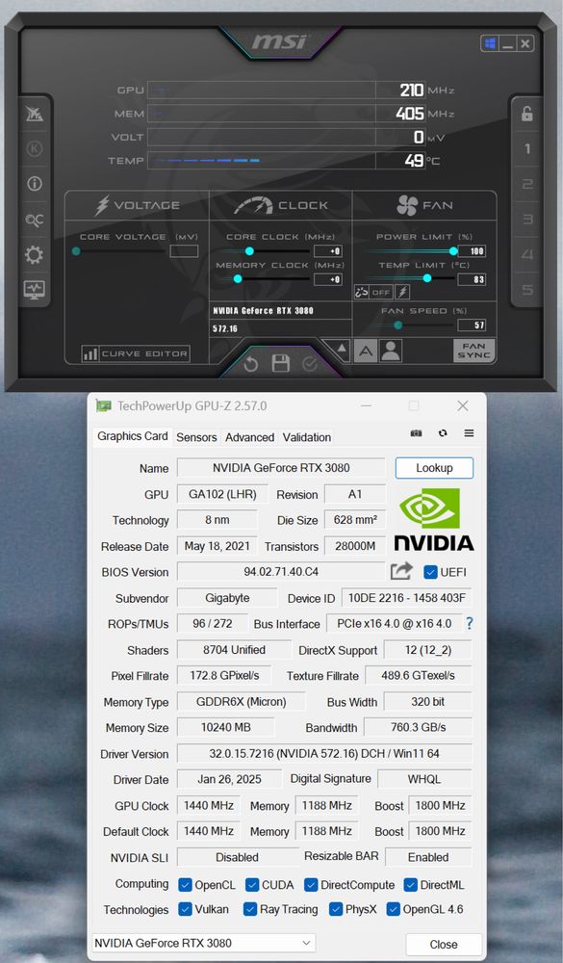Toggle the power/temp link icon
The width and height of the screenshot is (563, 963).
point(362,293)
